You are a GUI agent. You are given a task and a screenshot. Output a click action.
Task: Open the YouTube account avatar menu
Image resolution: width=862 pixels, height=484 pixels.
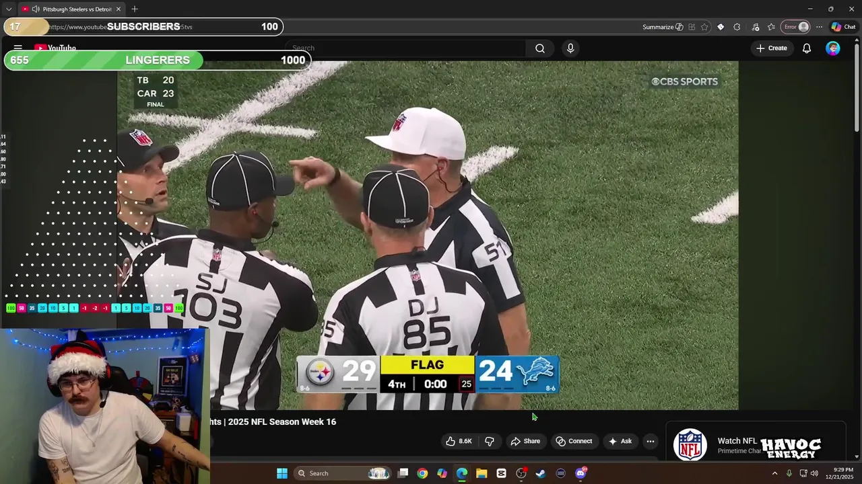(x=833, y=48)
